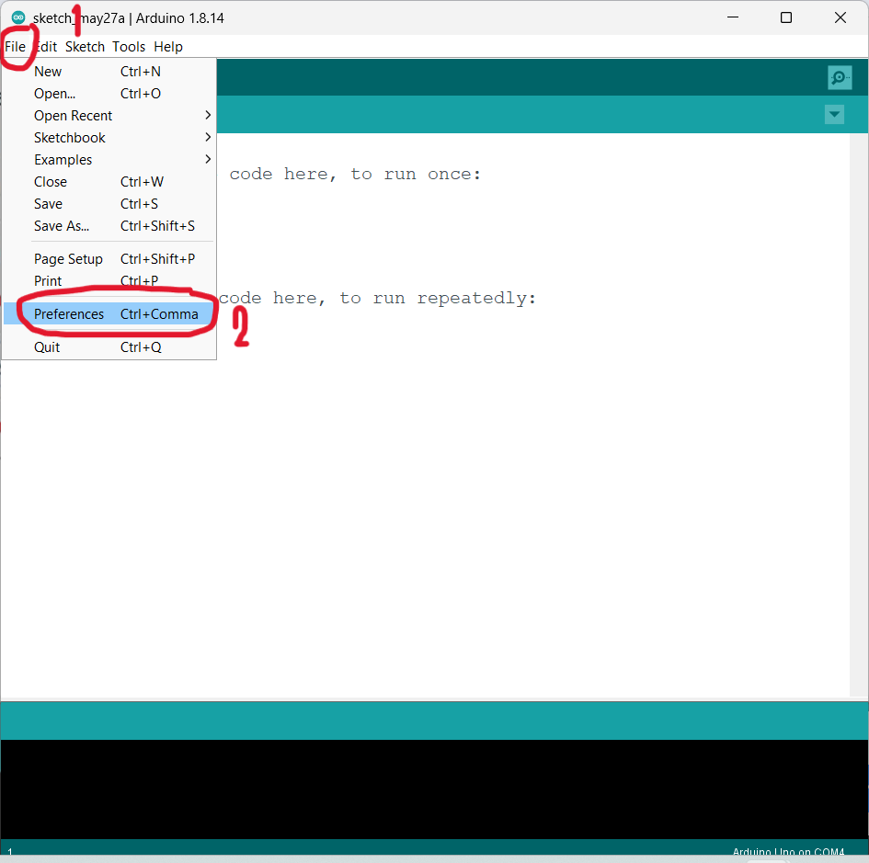Click the 'to run repeatedly:' comment text
This screenshot has height=863, width=869.
[438, 298]
